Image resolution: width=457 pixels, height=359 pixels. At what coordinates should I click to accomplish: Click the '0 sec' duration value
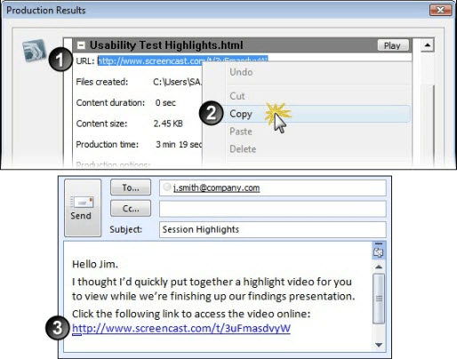click(x=165, y=102)
